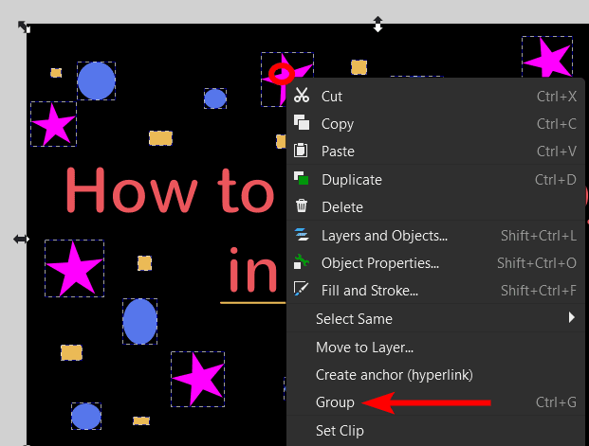This screenshot has height=446, width=589.
Task: Open Select Same menu item
Action: (354, 319)
